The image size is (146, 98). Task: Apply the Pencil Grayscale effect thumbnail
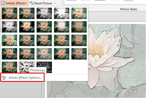coord(44,13)
